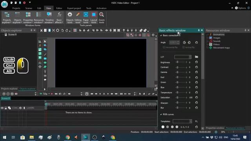Open the Projects explorer ribbon button
Screen dimensions: 251x141
pyautogui.click(x=7, y=18)
